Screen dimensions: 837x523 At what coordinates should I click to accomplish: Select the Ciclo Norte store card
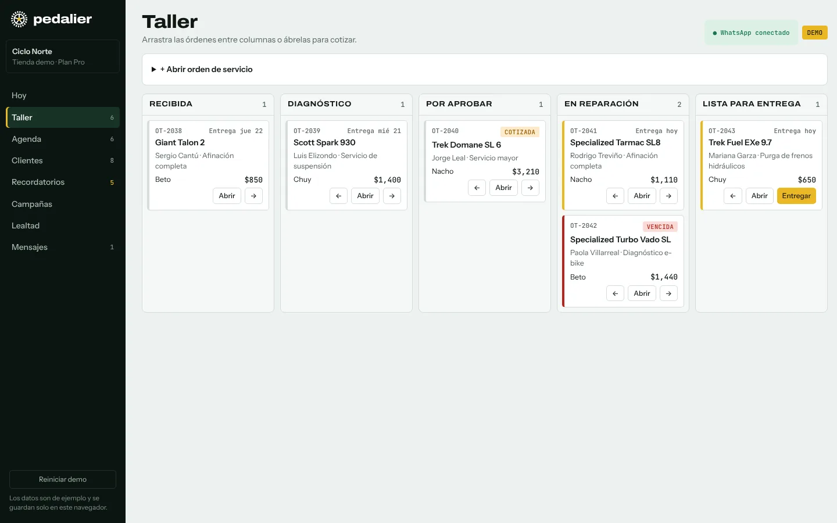(63, 56)
